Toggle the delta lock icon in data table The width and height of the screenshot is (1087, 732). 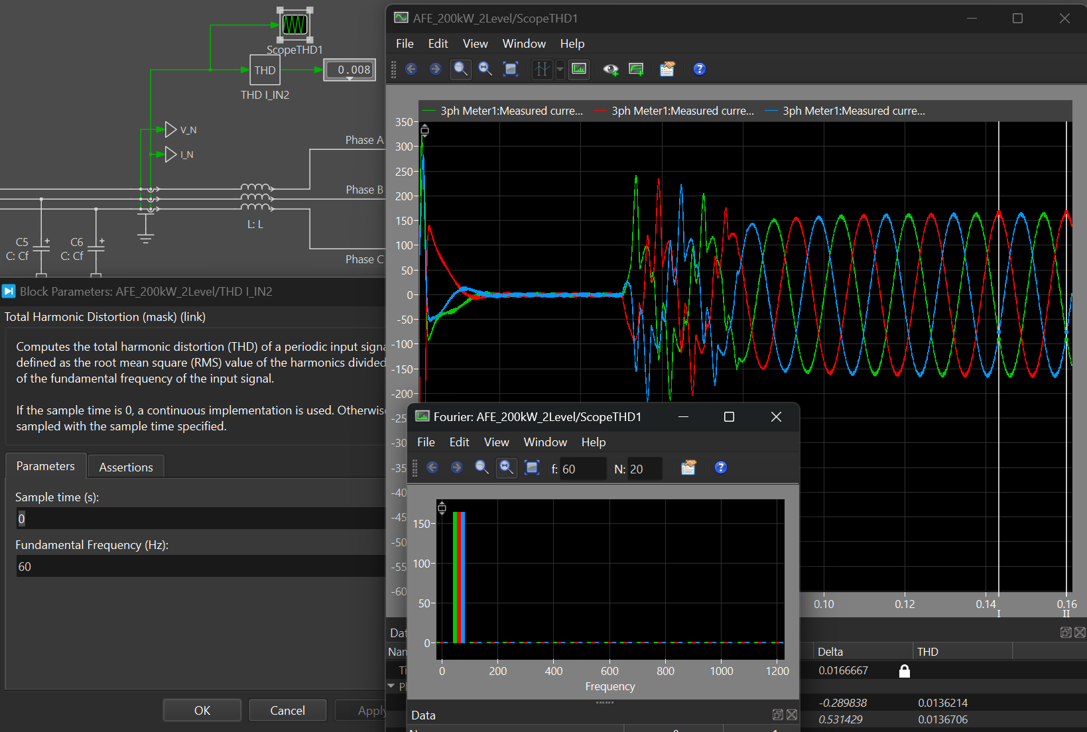(x=904, y=671)
